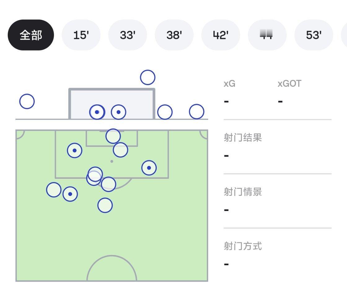Click off-target marker far left of goal

pos(27,101)
